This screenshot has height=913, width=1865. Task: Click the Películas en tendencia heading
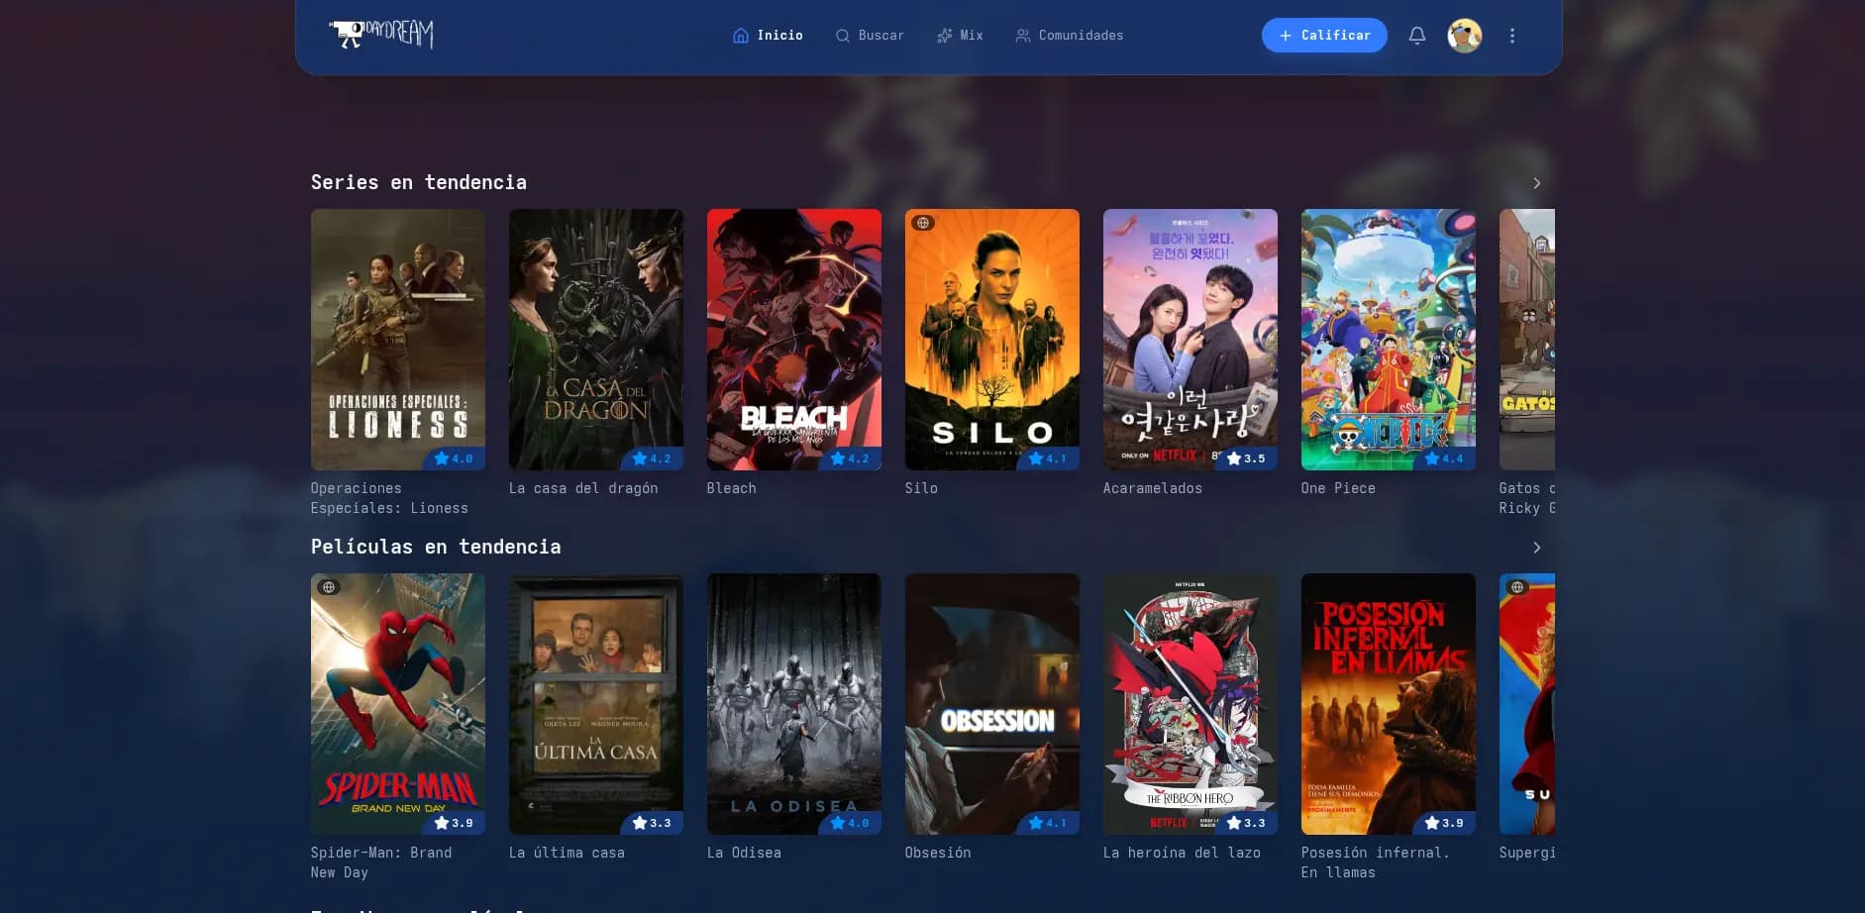pos(436,547)
